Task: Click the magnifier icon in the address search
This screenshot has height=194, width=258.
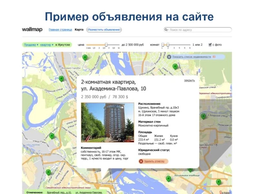Action: pyautogui.click(x=166, y=30)
